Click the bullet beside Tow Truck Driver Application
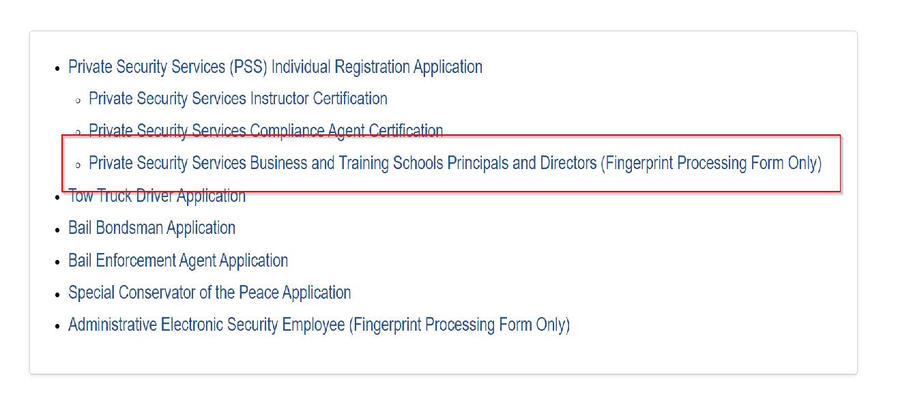 pyautogui.click(x=58, y=197)
